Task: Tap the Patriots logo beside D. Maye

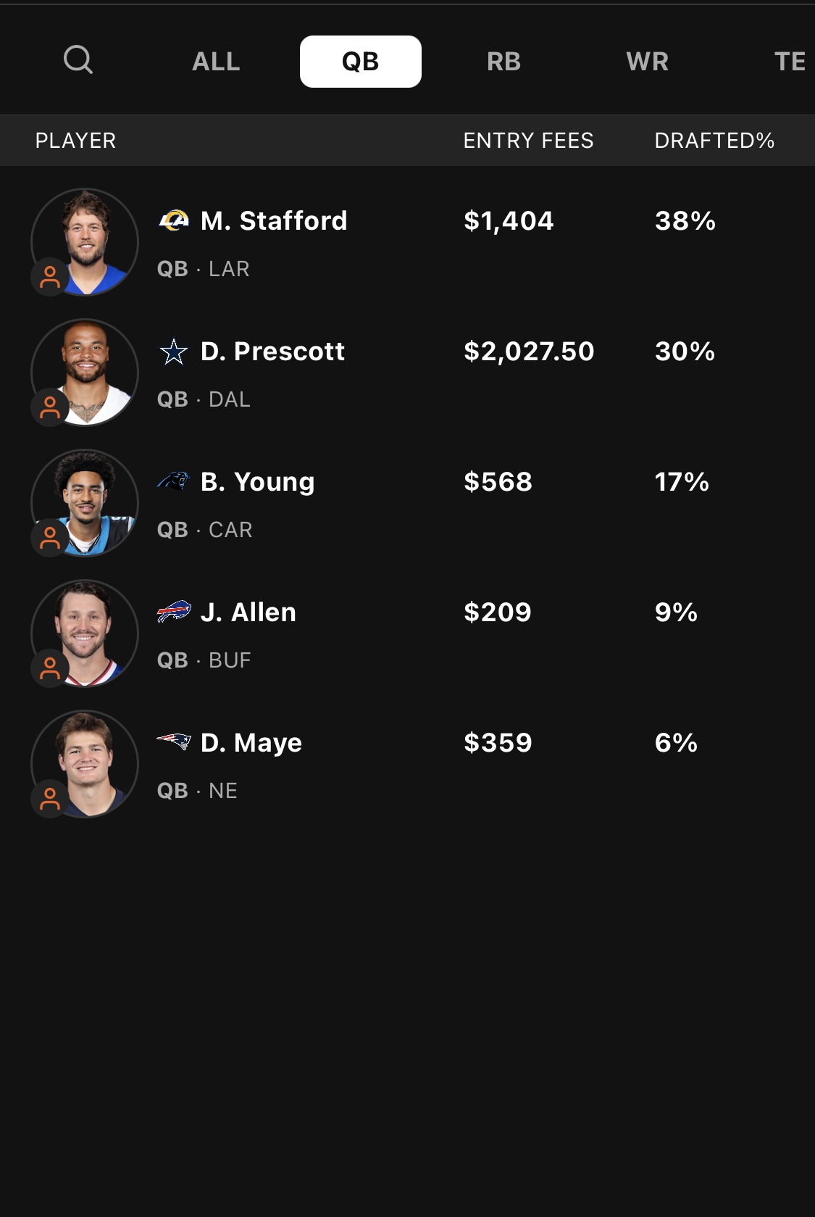Action: [174, 742]
